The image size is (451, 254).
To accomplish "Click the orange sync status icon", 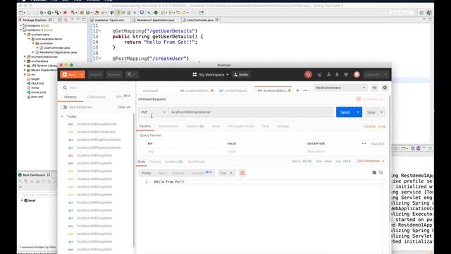I will tap(308, 75).
